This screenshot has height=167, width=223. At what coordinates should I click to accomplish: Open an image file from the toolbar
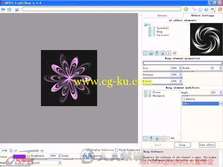click(x=3, y=10)
